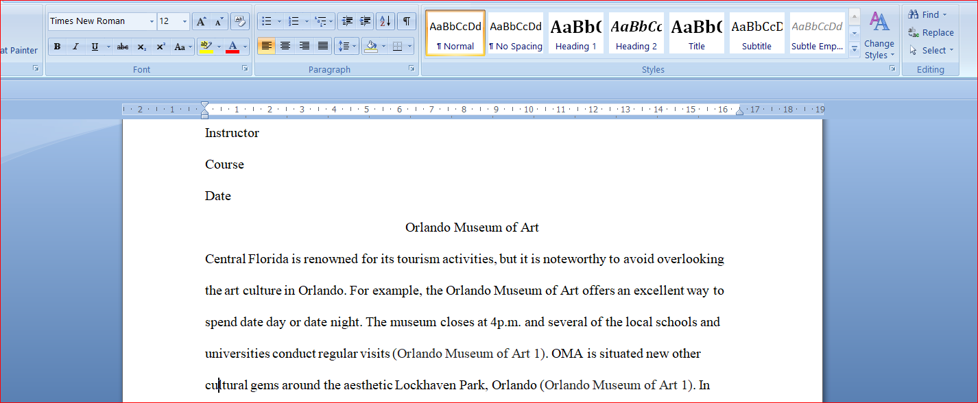Click the Bullets list icon
The height and width of the screenshot is (403, 978).
click(x=267, y=21)
